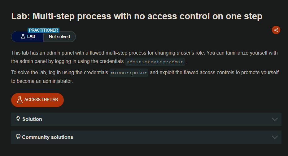The height and width of the screenshot is (156, 288).
Task: Click the PRACTITIONER difficulty badge
Action: point(44,30)
